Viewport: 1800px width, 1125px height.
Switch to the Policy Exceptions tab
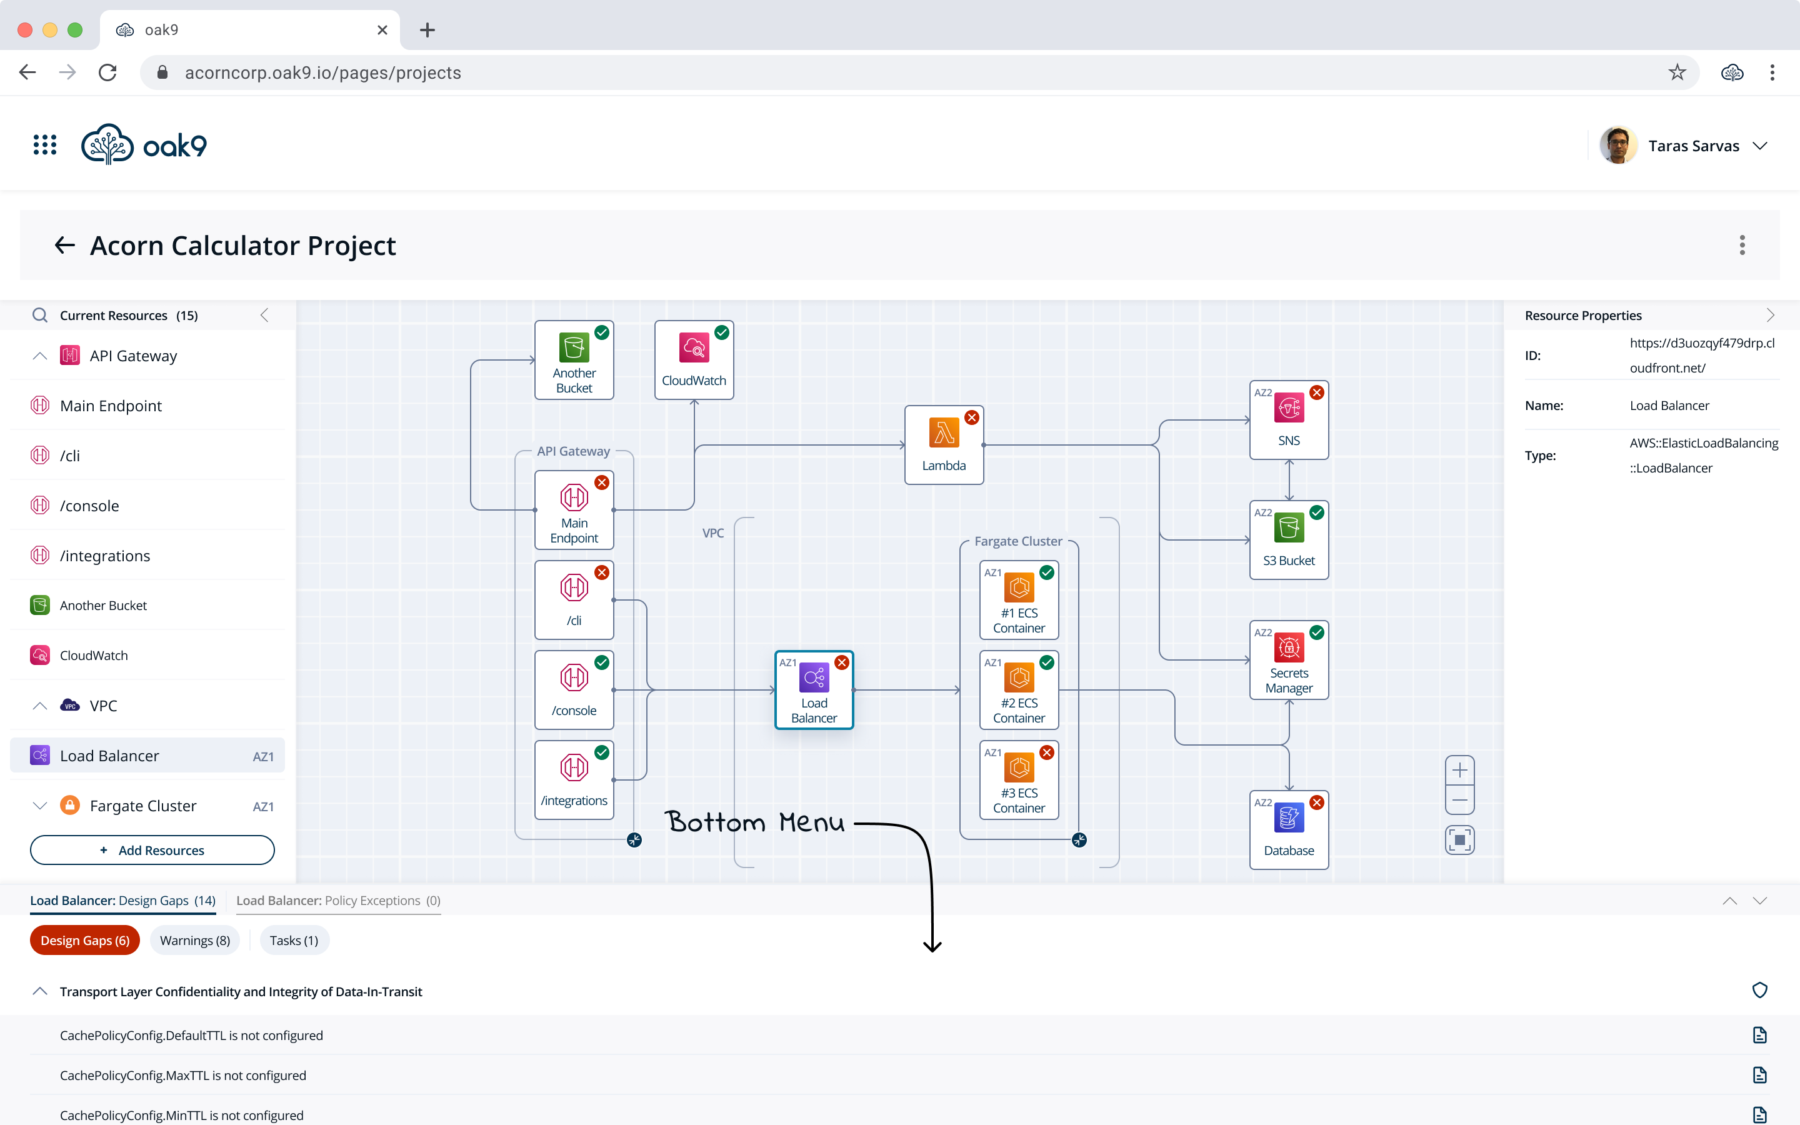(338, 900)
